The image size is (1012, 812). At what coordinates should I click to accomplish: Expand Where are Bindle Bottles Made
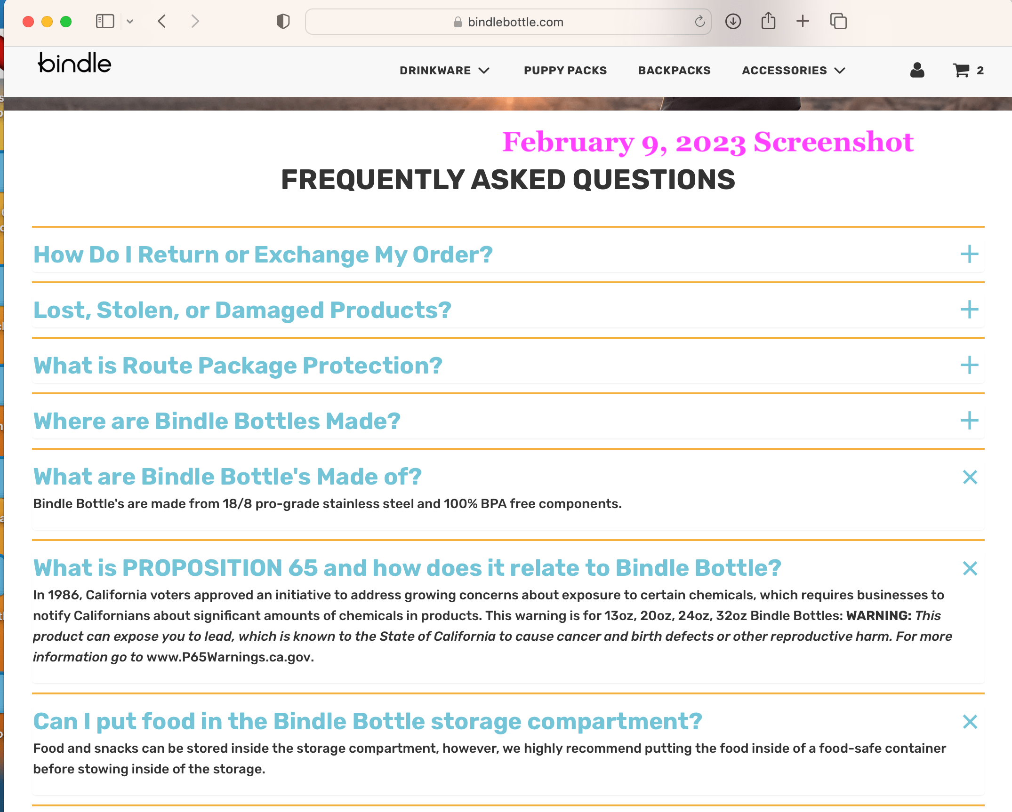(969, 421)
